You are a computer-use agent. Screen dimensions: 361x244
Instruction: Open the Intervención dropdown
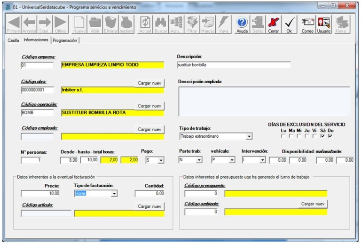262,160
